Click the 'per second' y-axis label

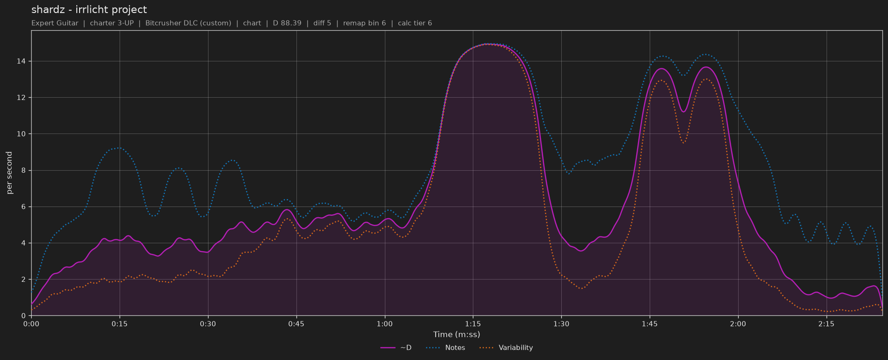(9, 173)
